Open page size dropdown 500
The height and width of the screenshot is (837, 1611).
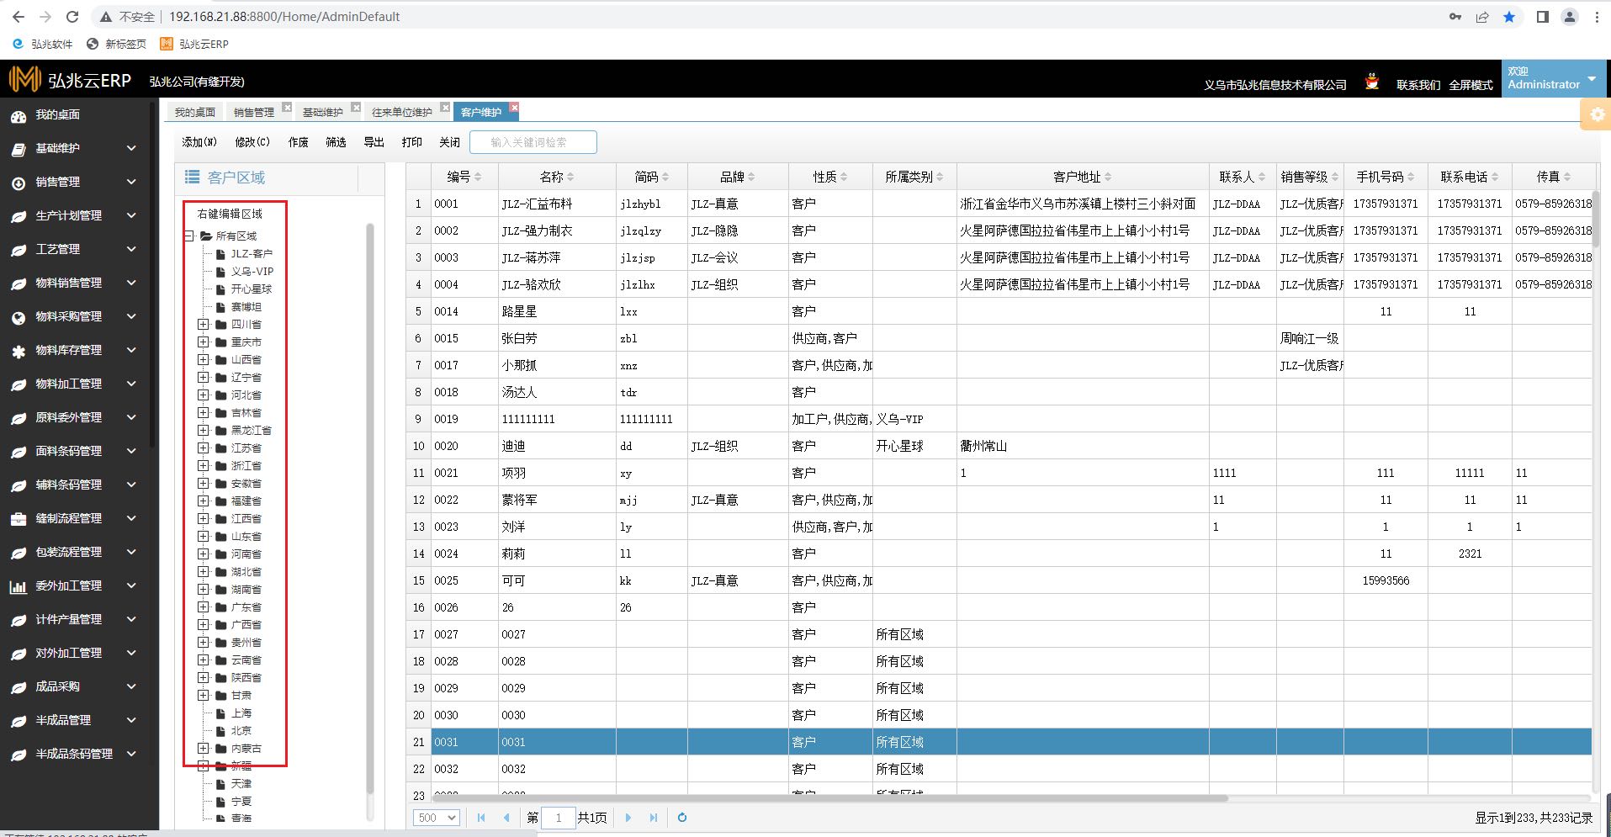pyautogui.click(x=437, y=818)
